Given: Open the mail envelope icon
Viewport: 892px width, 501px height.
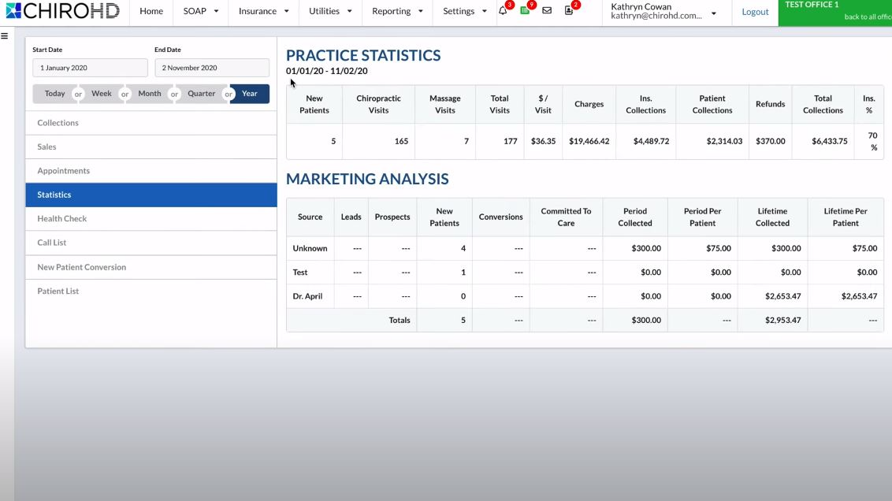Looking at the screenshot, I should pyautogui.click(x=547, y=11).
